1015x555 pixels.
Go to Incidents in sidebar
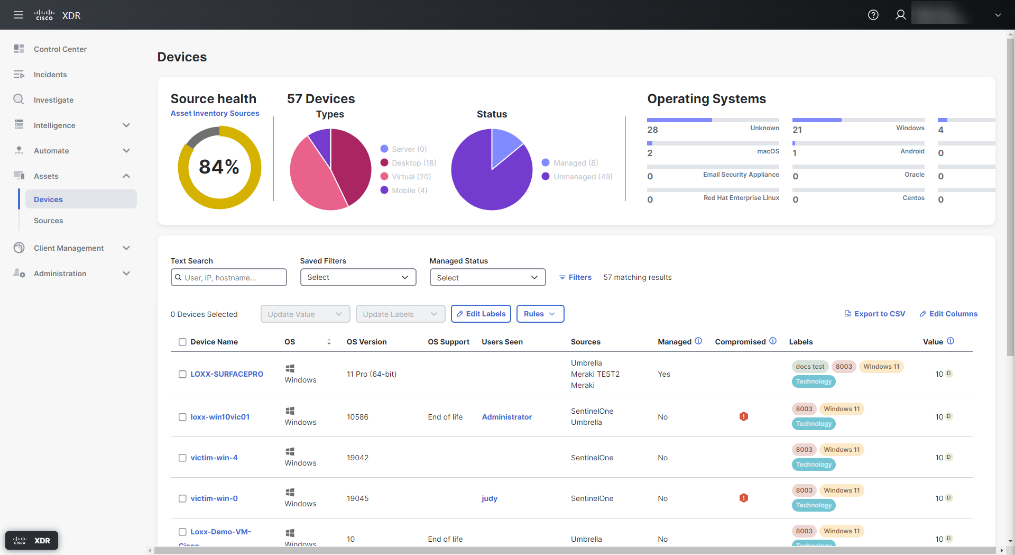tap(50, 75)
